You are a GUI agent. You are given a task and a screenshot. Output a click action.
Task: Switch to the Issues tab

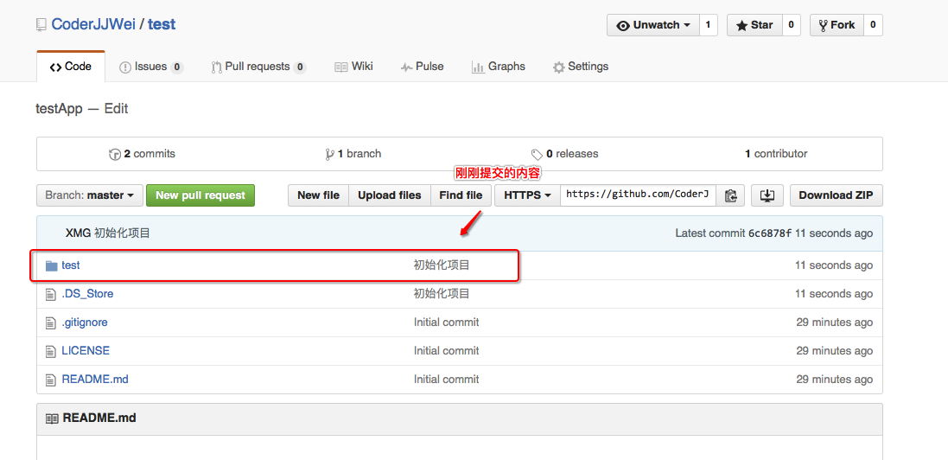(151, 67)
